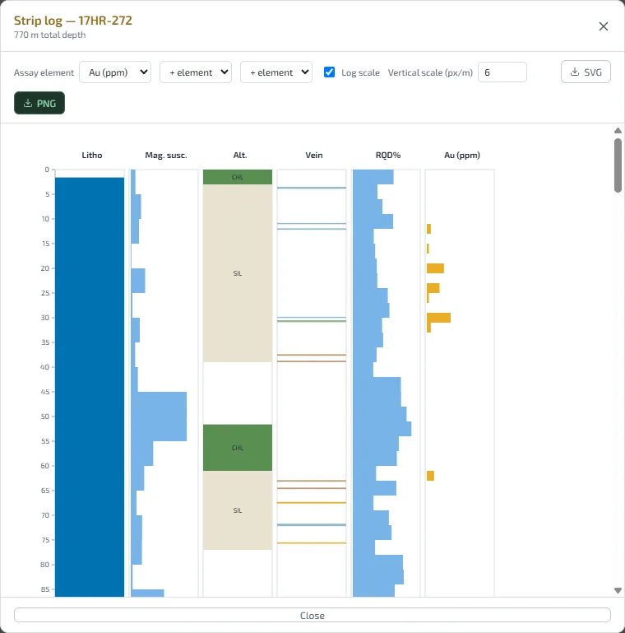The width and height of the screenshot is (625, 633).
Task: Click the bottom Close button
Action: tap(312, 615)
